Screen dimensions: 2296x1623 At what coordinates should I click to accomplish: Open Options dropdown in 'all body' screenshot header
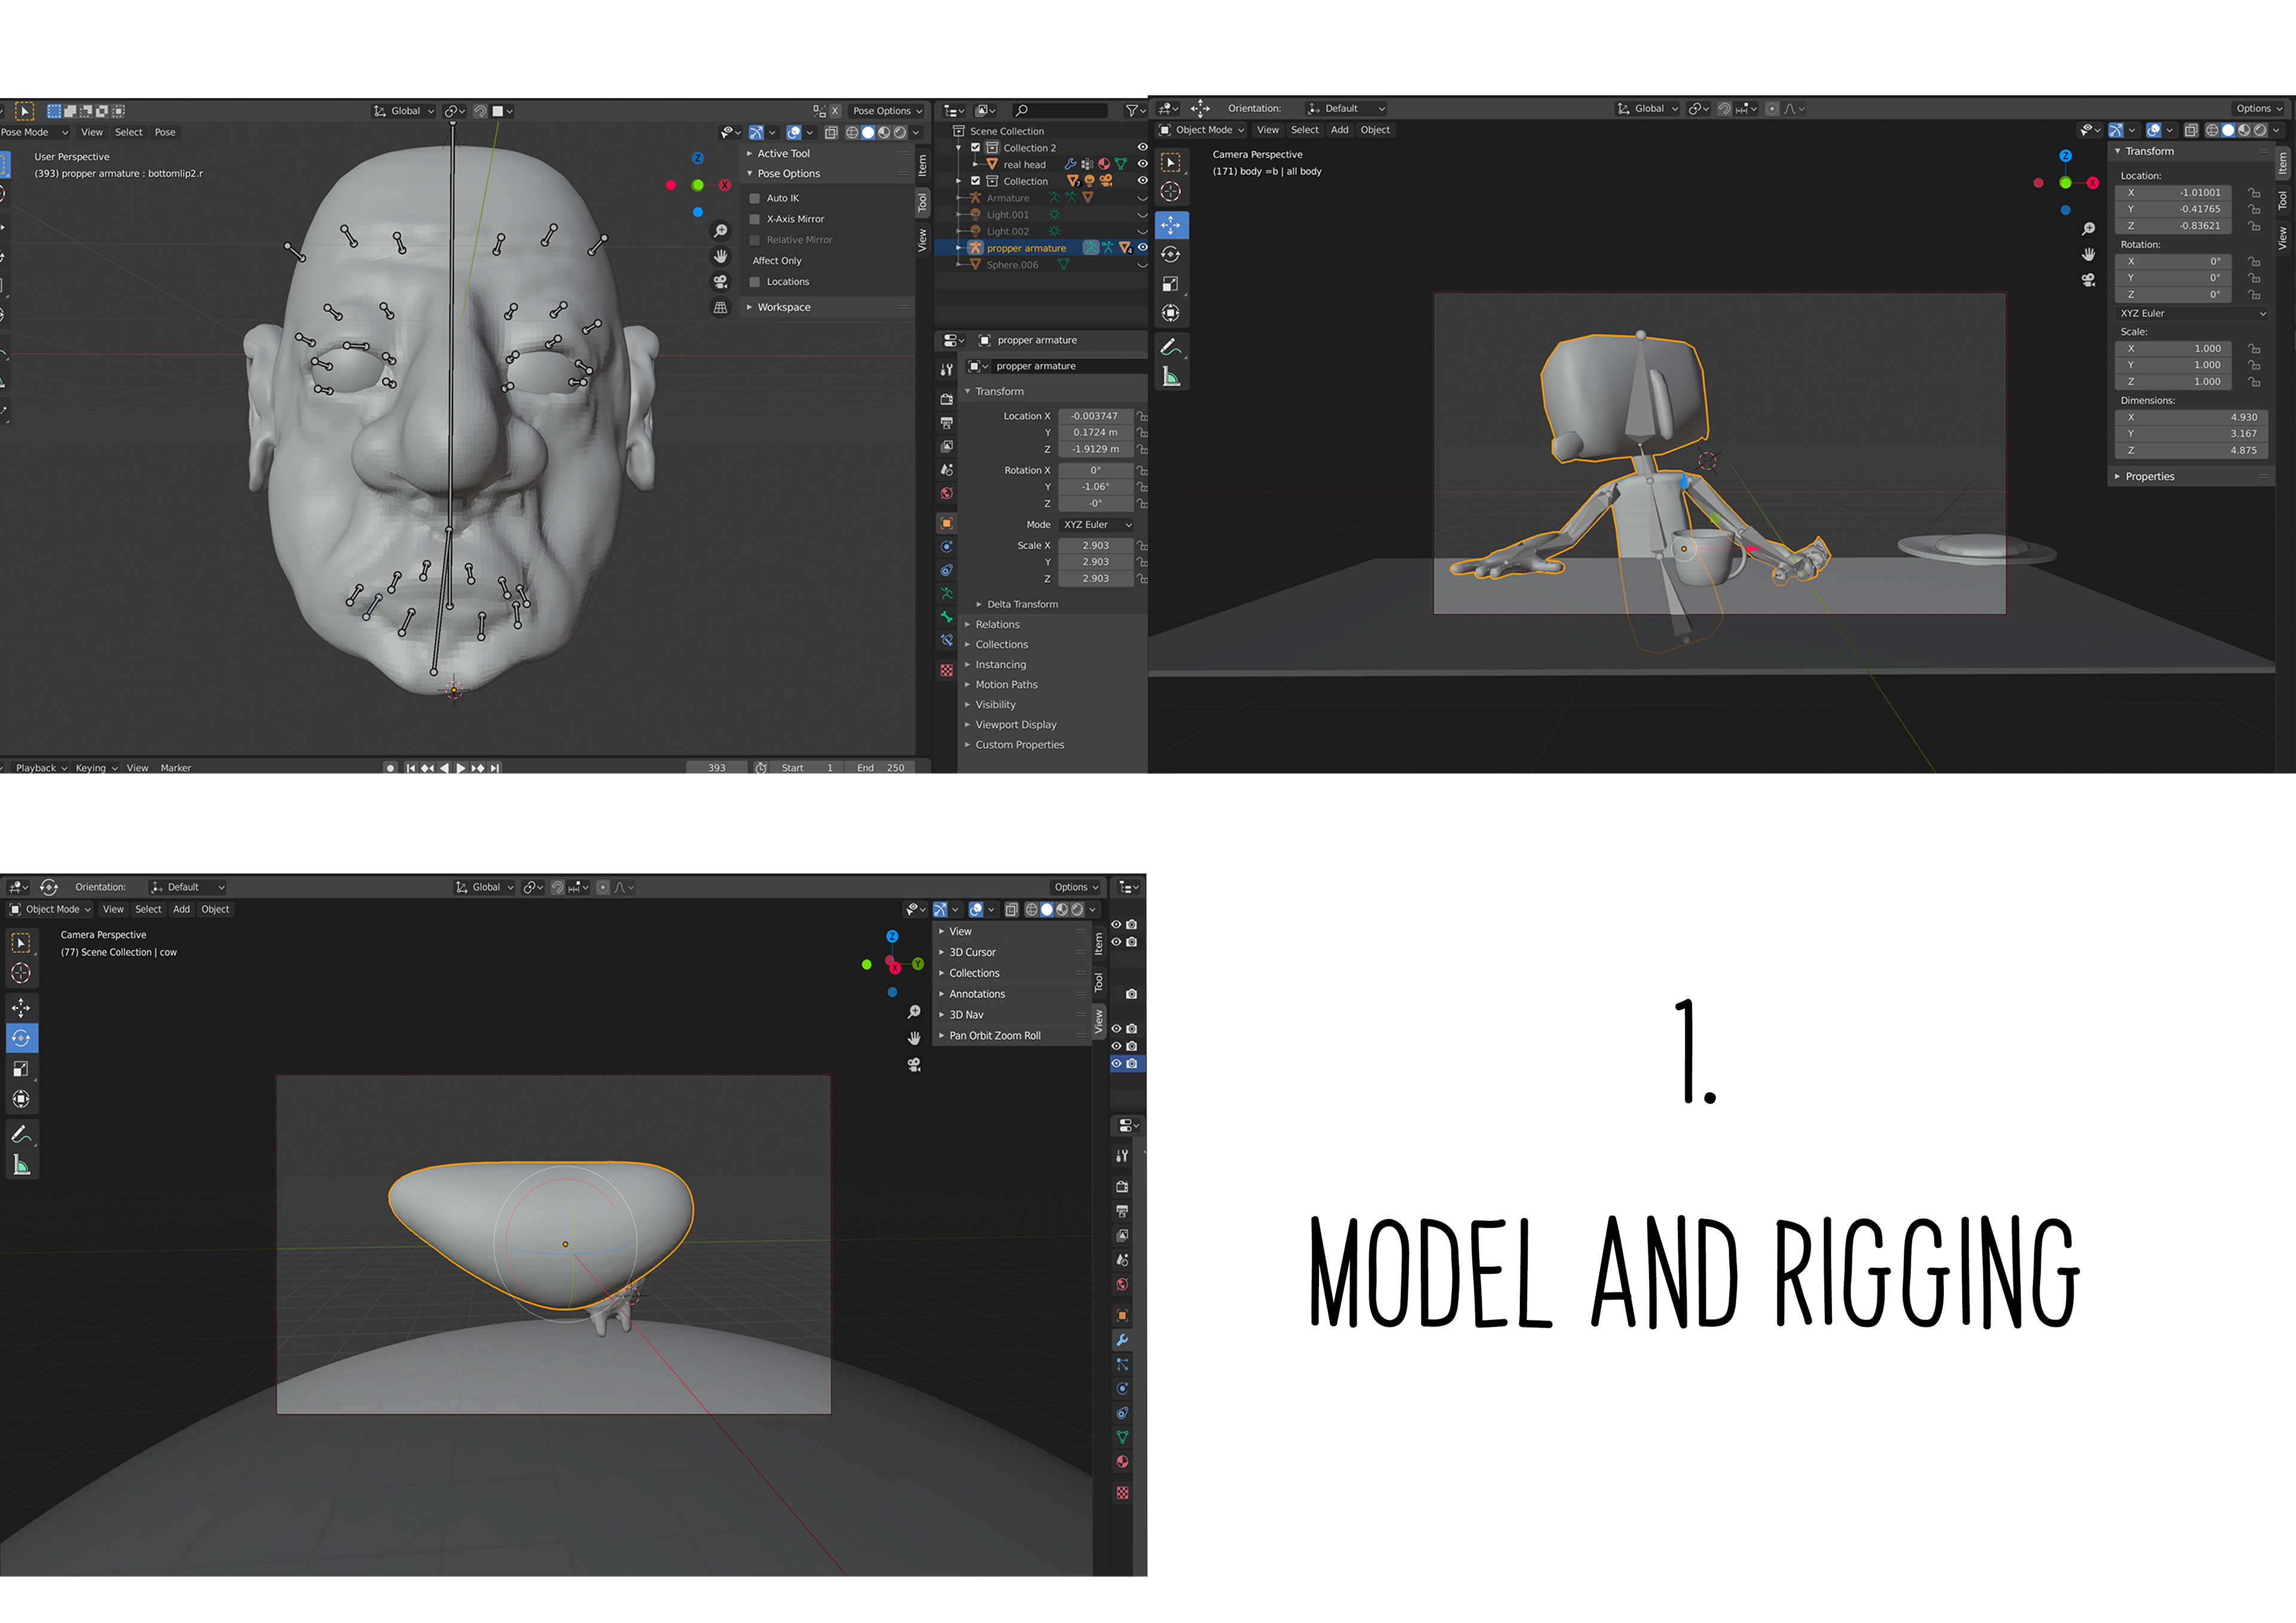point(2258,108)
